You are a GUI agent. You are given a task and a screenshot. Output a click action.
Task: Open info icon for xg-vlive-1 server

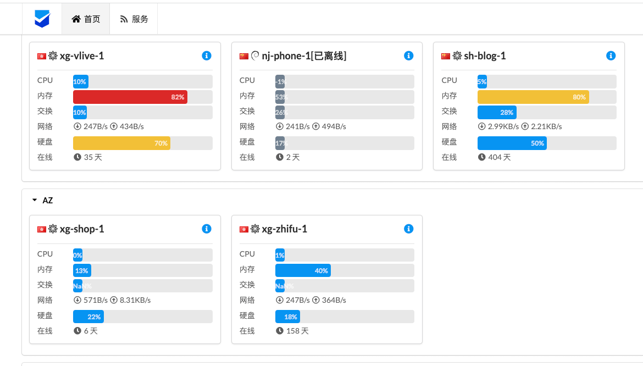(207, 56)
